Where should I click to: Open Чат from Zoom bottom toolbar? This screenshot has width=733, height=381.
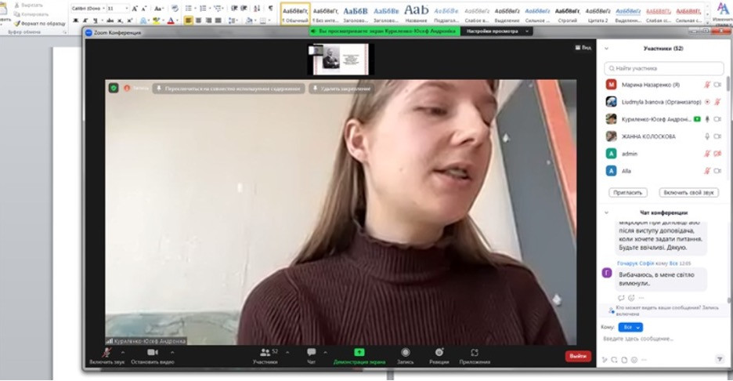tap(312, 356)
